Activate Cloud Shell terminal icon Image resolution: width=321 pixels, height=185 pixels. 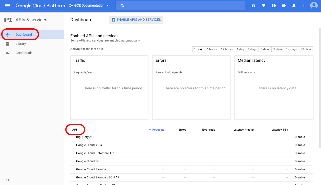pyautogui.click(x=264, y=6)
